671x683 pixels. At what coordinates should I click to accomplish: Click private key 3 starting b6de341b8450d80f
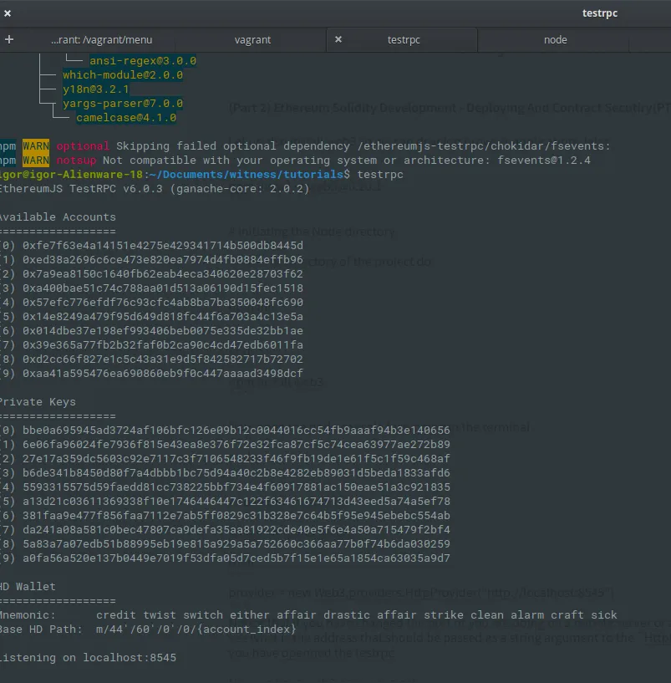(236, 473)
